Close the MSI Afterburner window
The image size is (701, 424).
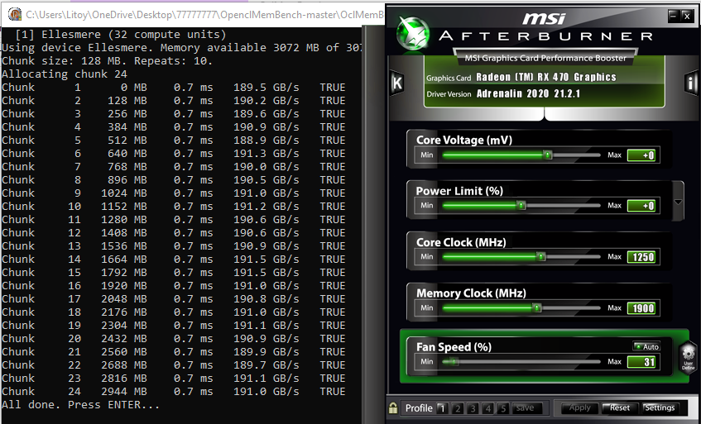click(687, 17)
